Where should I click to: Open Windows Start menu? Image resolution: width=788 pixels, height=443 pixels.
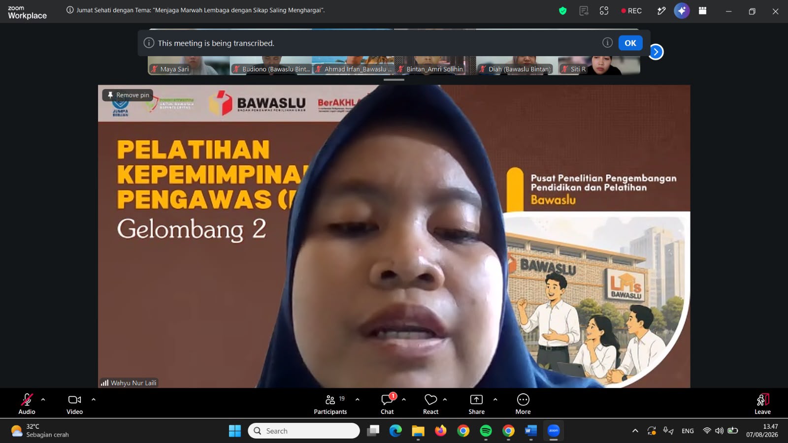(x=235, y=431)
